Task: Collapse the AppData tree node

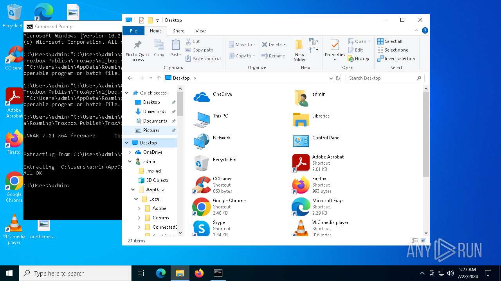Action: point(133,190)
